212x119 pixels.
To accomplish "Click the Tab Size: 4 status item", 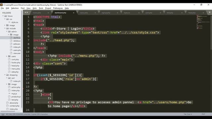I will click(187, 114).
